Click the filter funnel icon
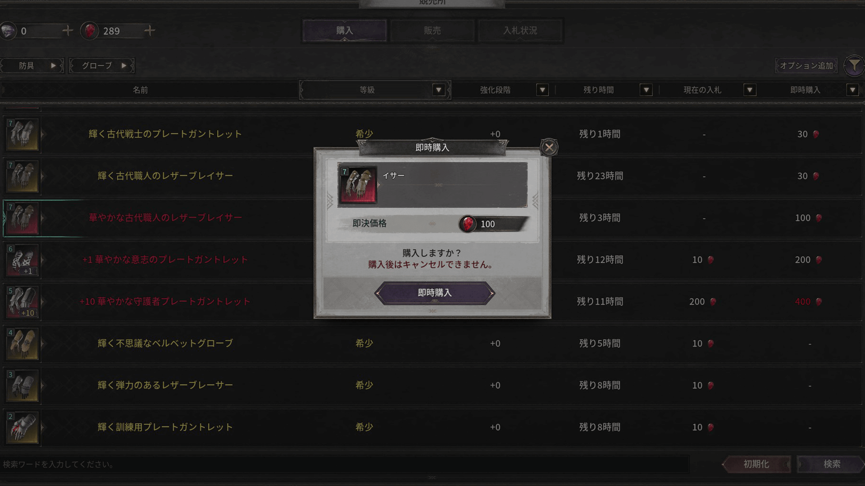Screen dimensions: 865x486 (854, 66)
